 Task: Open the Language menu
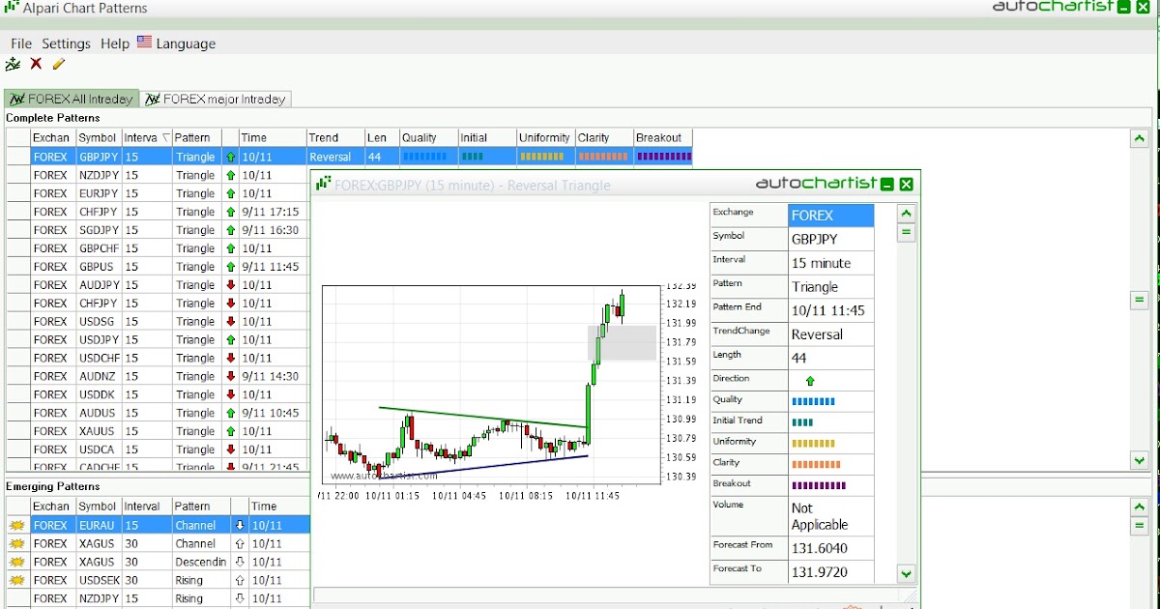186,43
